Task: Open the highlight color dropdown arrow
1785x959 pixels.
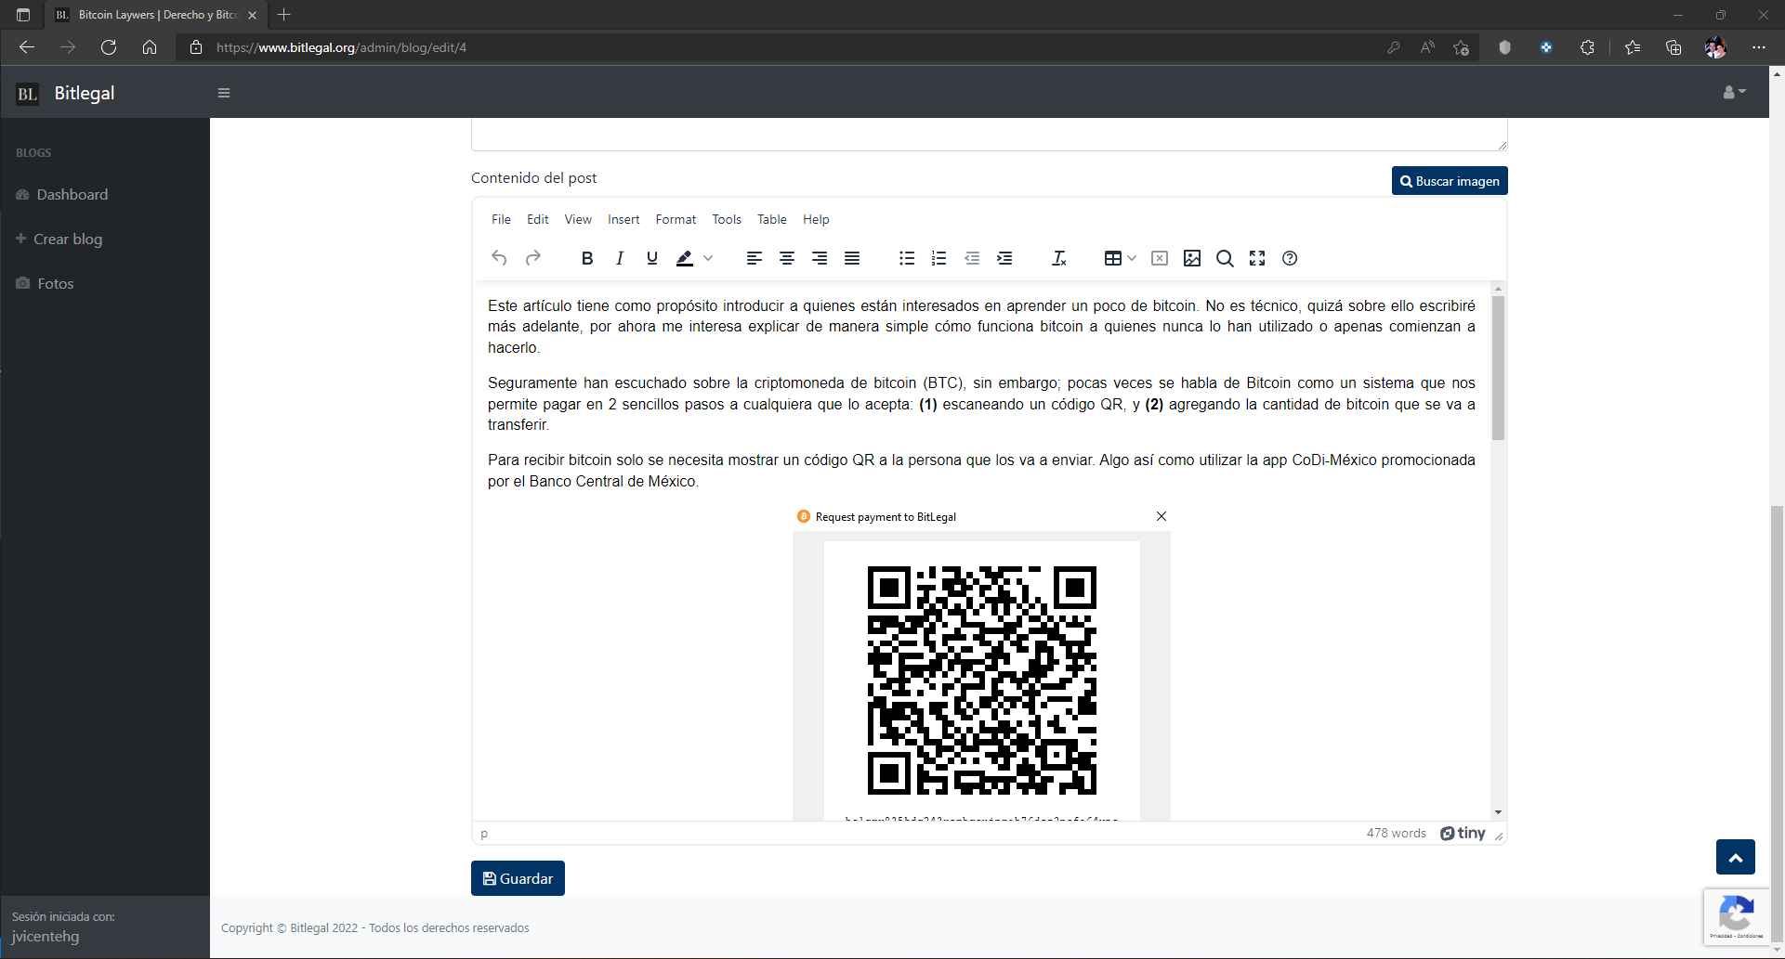Action: click(x=708, y=258)
